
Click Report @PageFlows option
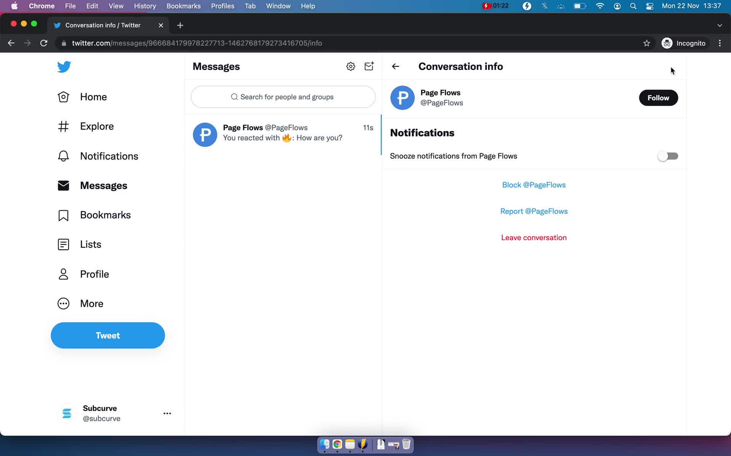pyautogui.click(x=534, y=211)
